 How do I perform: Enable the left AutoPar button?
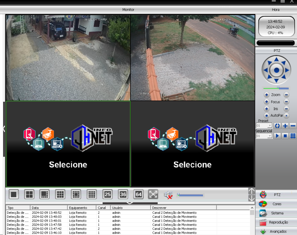pos(267,116)
